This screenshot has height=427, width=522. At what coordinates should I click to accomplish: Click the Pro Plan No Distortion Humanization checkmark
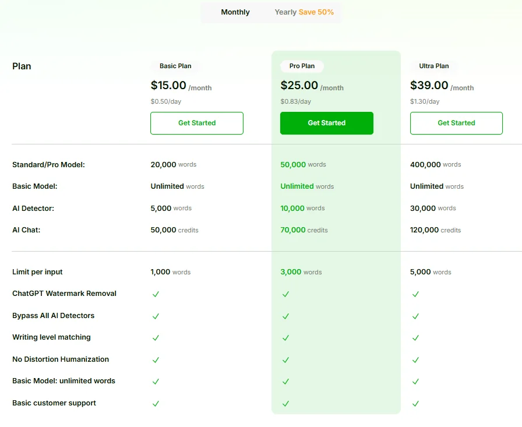tap(285, 360)
